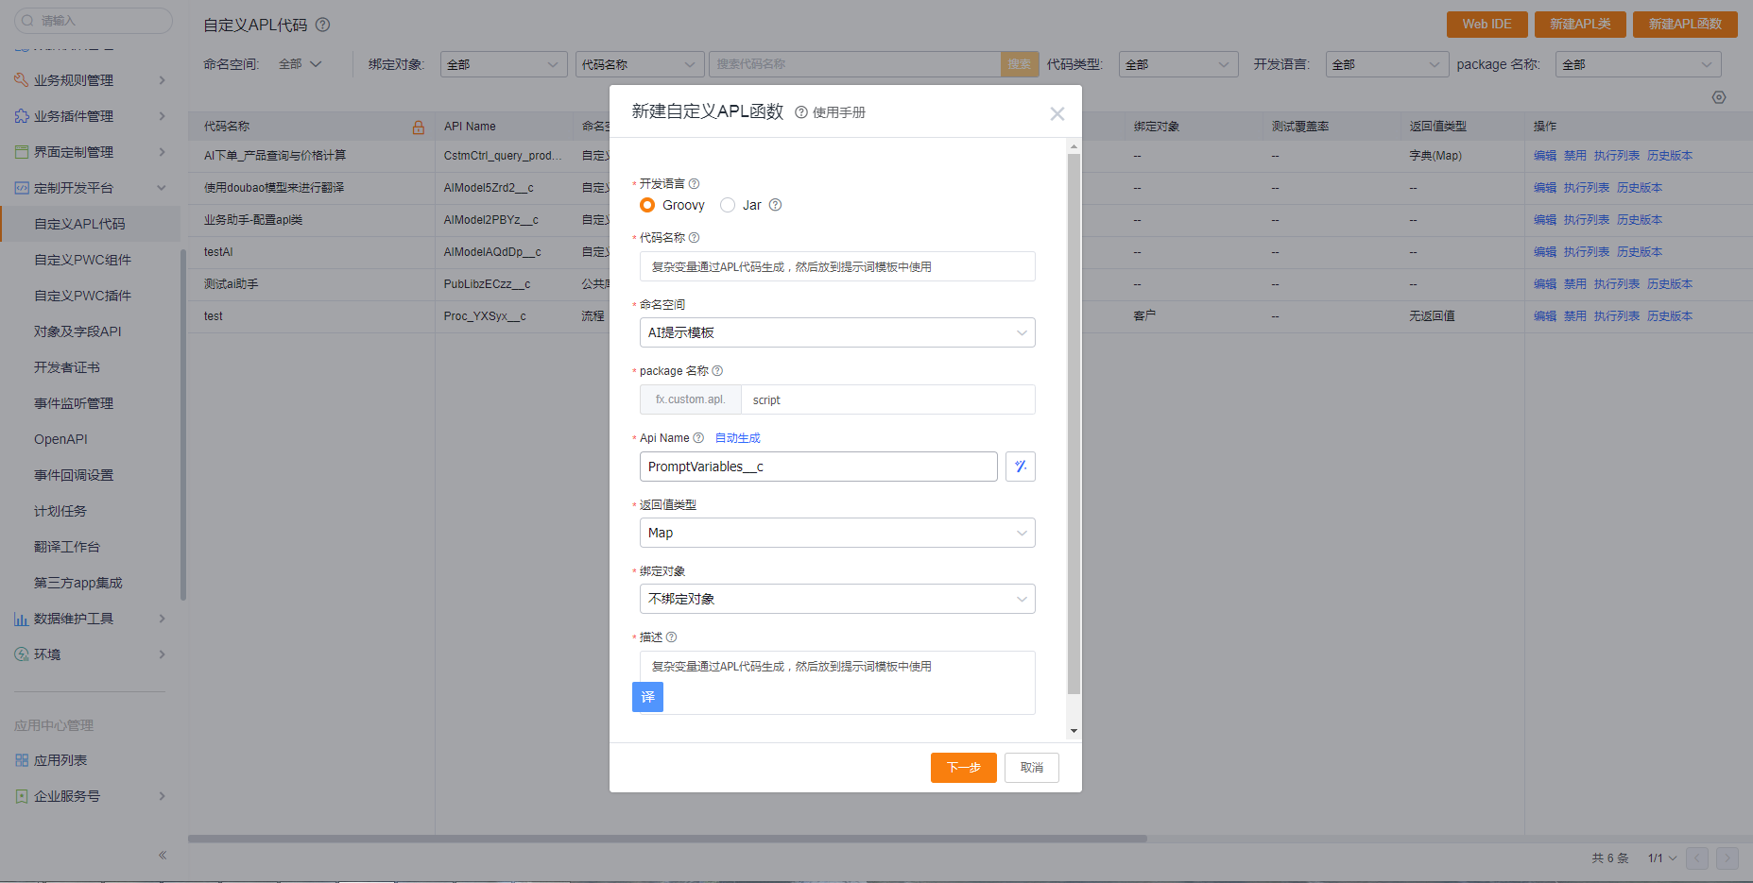This screenshot has width=1753, height=883.
Task: Click the 下一步 button
Action: click(x=963, y=768)
